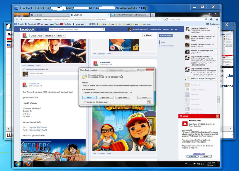Click Remove in Avira alert
Screen dimensions: 239x171
192,156
